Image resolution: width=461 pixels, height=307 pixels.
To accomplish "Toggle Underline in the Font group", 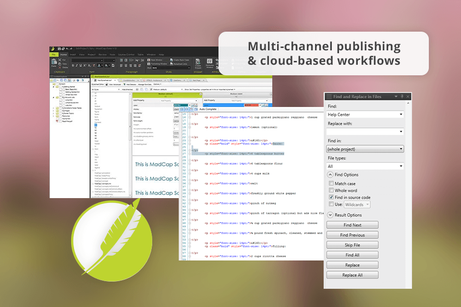I will (x=81, y=66).
